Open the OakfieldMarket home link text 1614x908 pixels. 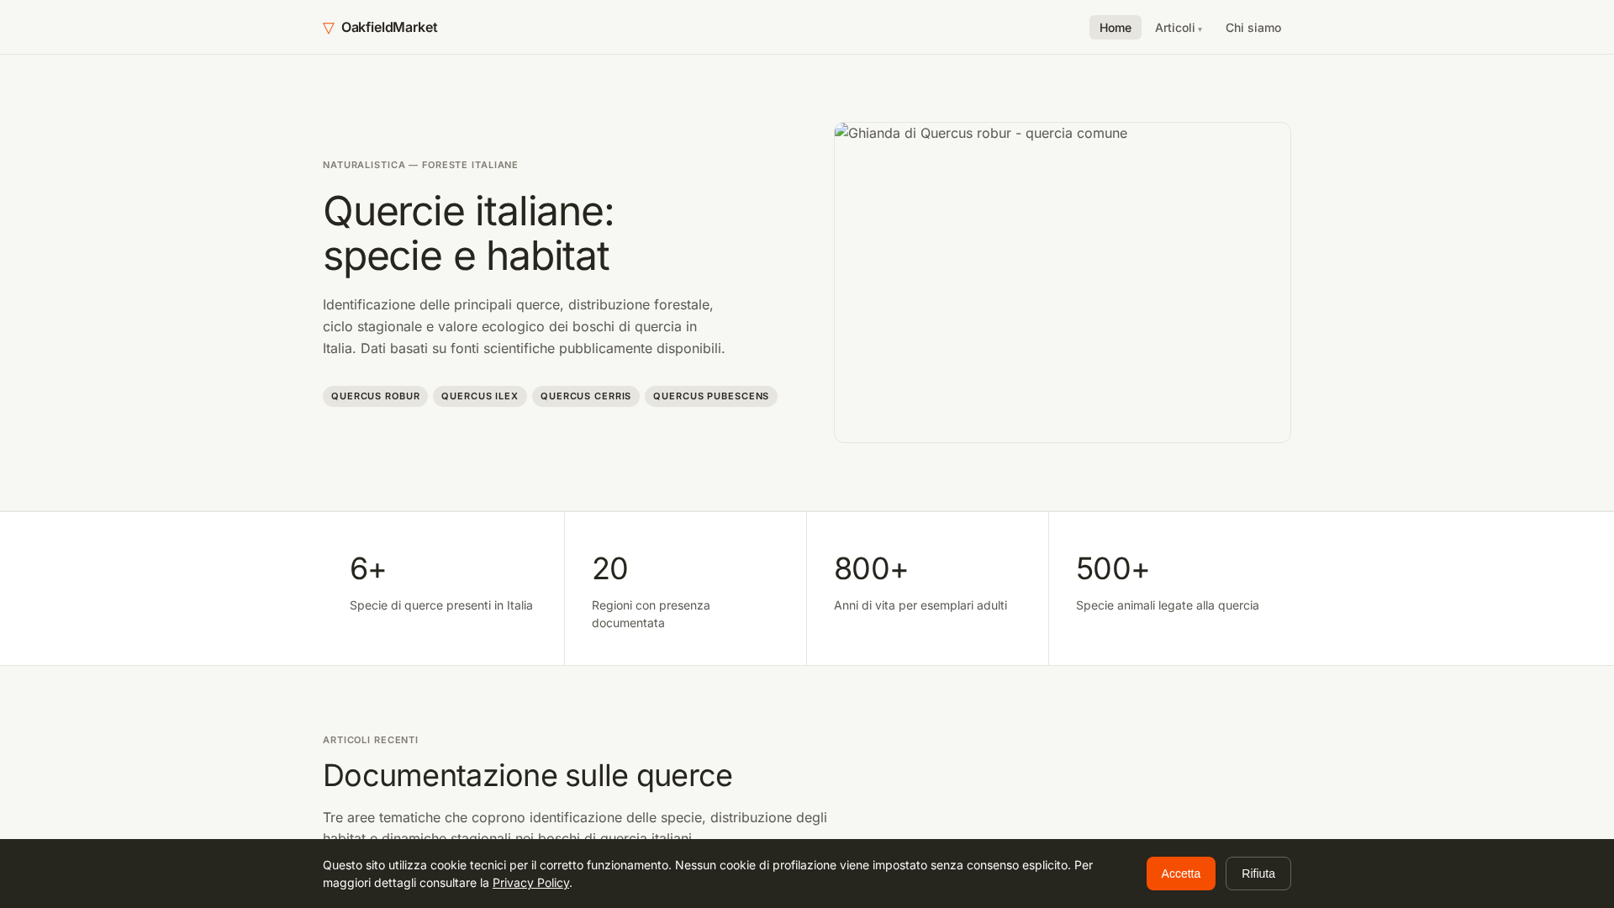tap(389, 27)
